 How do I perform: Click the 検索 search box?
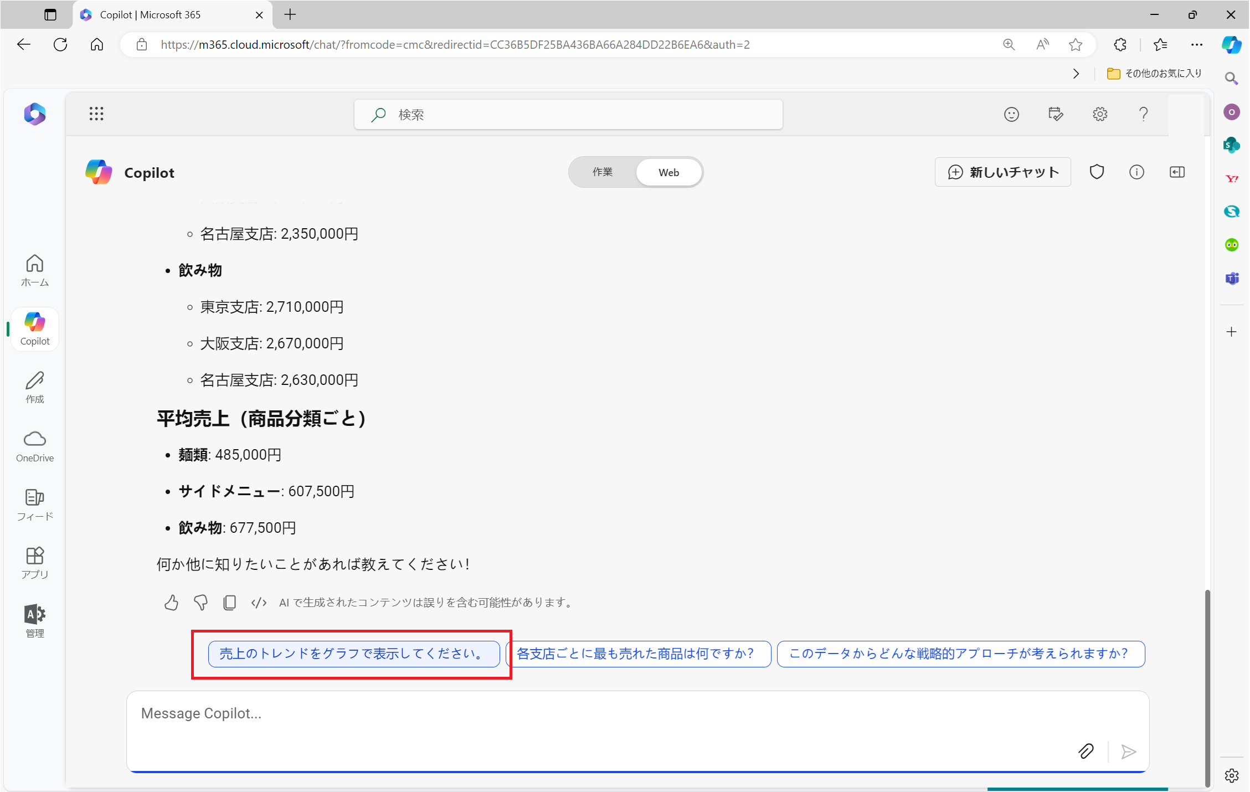568,115
